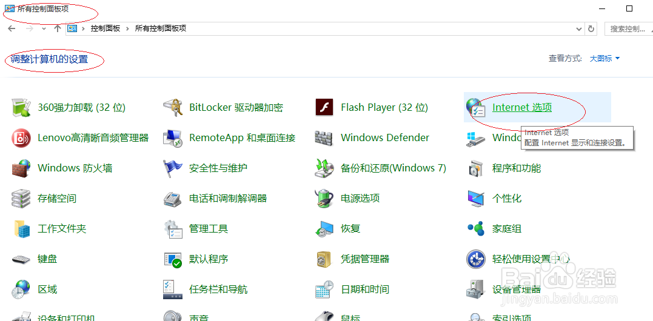Go back with the back arrow
The width and height of the screenshot is (653, 321).
pyautogui.click(x=12, y=28)
